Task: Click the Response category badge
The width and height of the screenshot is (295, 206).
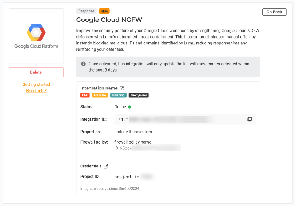Action: pos(86,11)
